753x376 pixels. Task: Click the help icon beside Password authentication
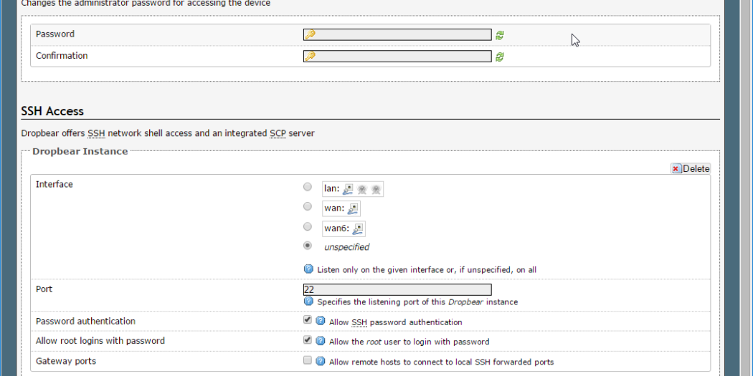321,322
